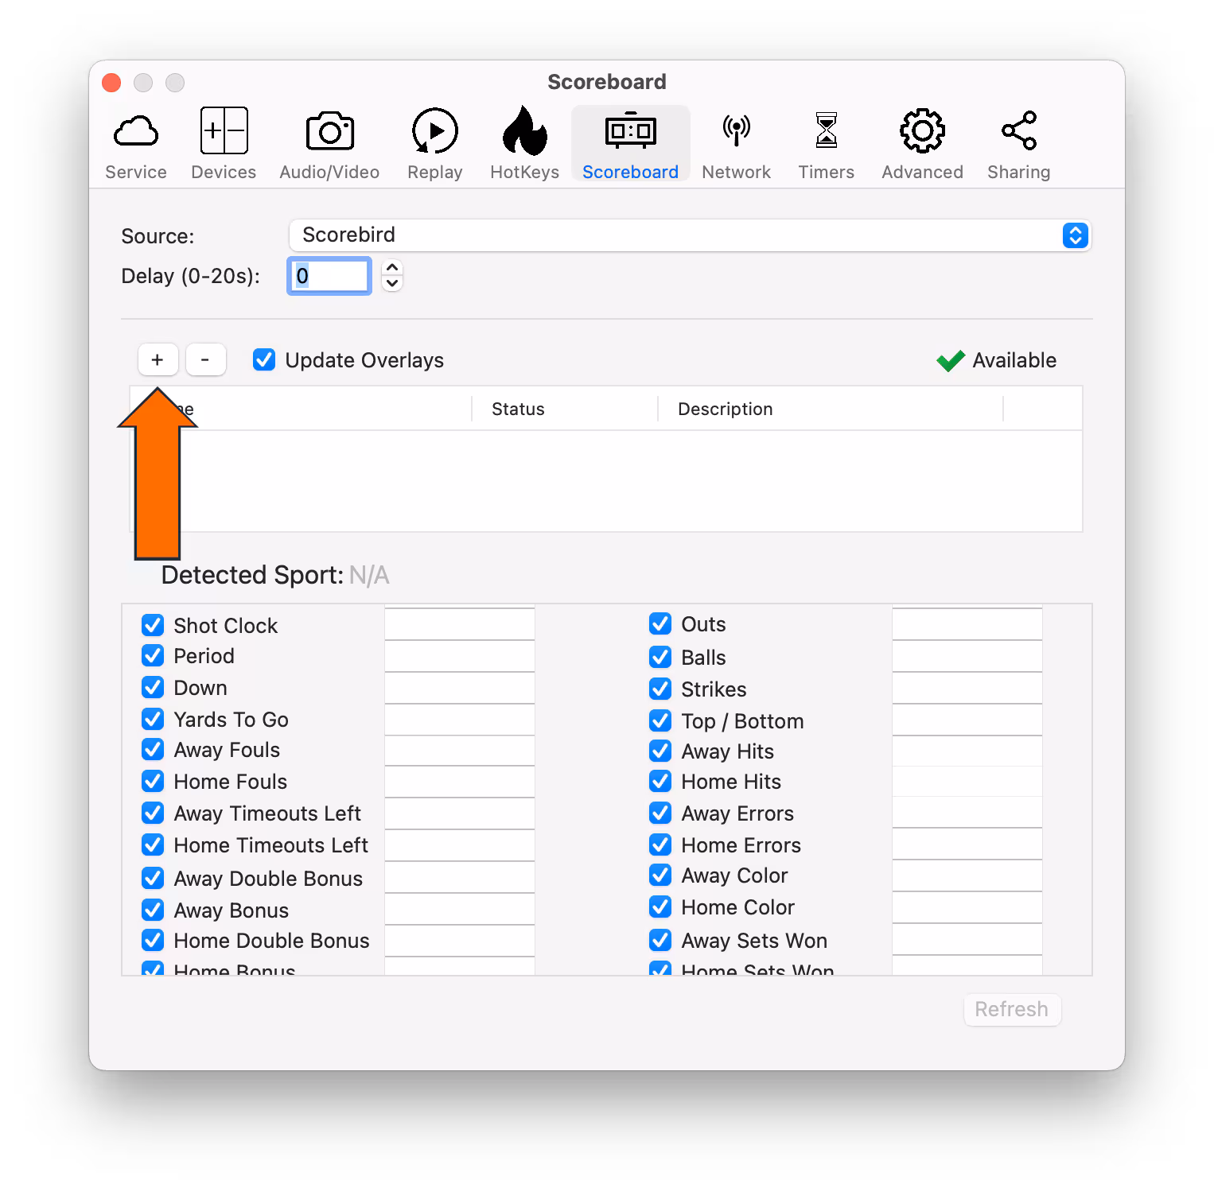The image size is (1214, 1188).
Task: Uncheck the Shot Clock checkbox
Action: click(153, 625)
